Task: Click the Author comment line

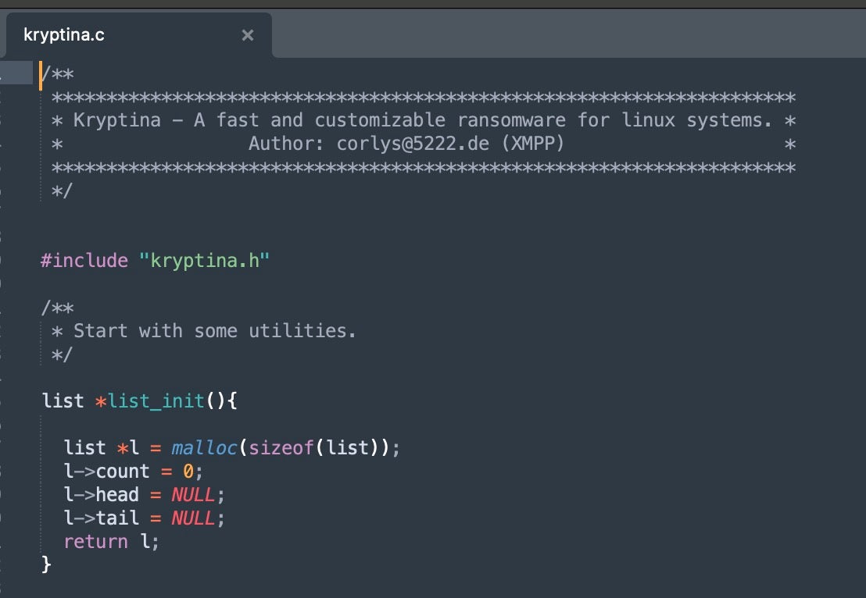Action: point(406,144)
